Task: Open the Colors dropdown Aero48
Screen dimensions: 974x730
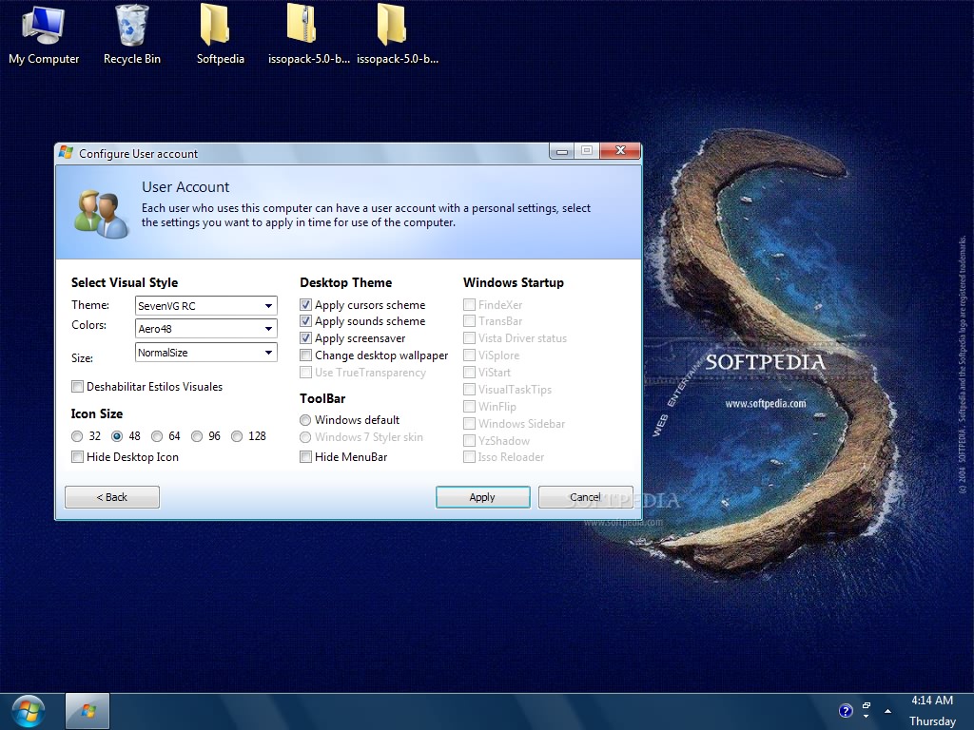Action: pos(205,328)
